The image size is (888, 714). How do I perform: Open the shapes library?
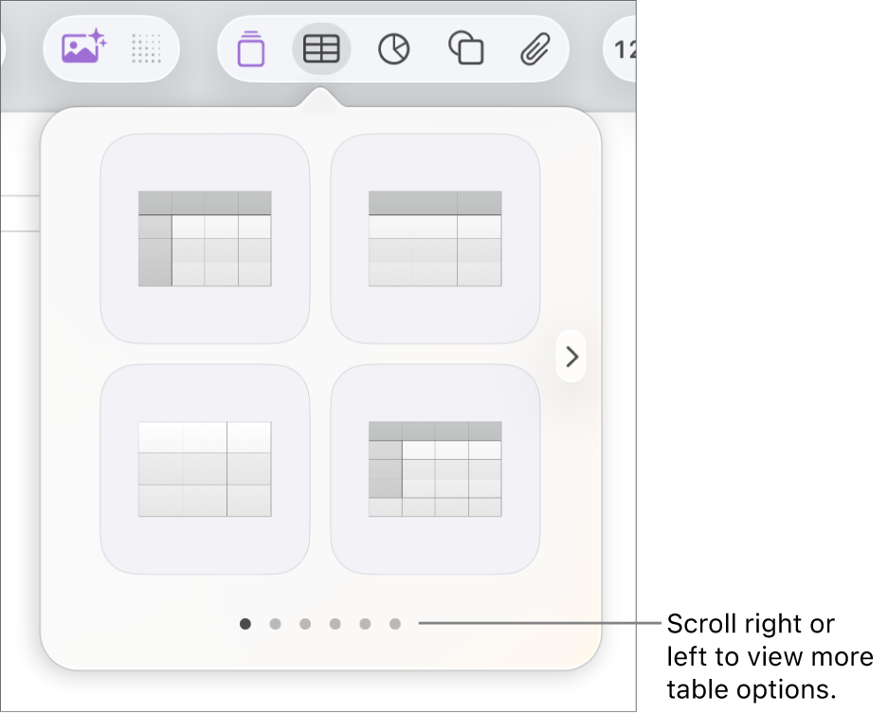463,48
